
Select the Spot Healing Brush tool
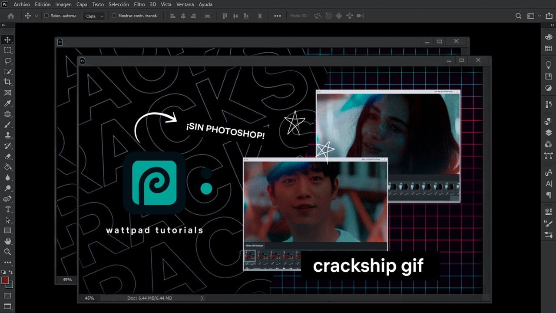pyautogui.click(x=7, y=114)
